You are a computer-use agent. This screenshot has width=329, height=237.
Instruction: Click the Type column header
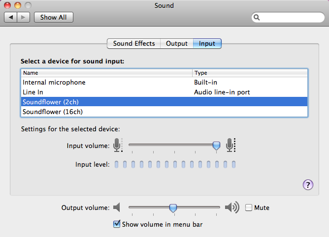250,73
